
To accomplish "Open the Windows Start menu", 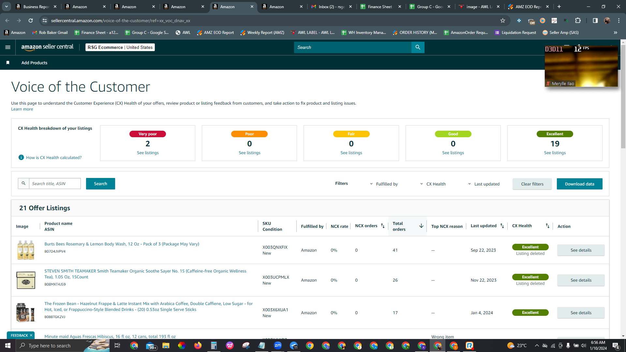I will click(x=8, y=345).
